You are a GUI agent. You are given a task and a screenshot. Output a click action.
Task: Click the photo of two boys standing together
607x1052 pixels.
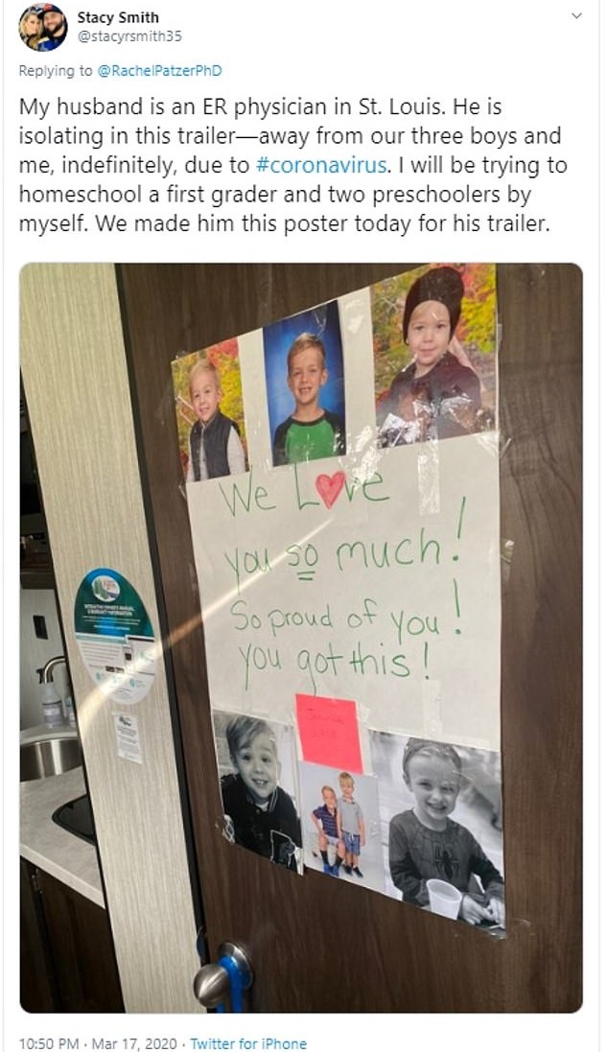tap(340, 828)
